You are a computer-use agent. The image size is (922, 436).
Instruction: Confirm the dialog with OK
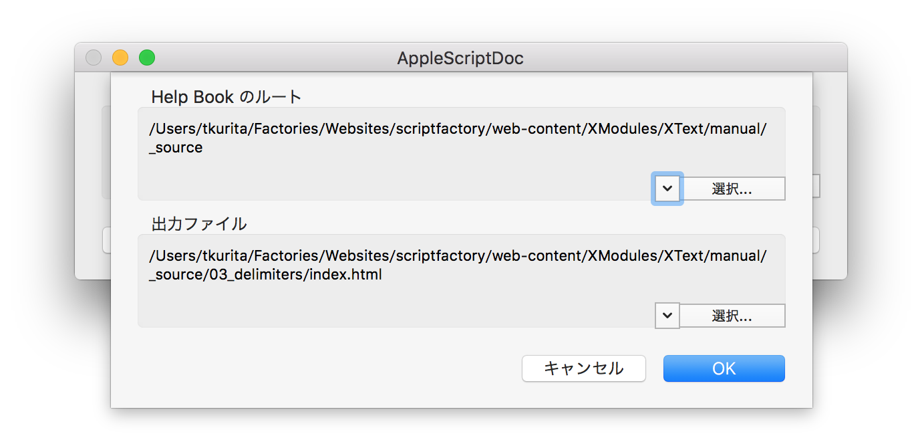click(724, 368)
